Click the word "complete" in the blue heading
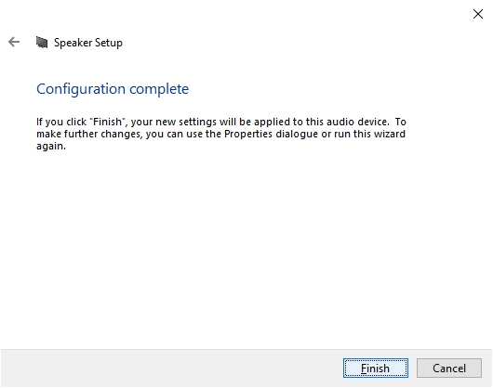 click(159, 89)
